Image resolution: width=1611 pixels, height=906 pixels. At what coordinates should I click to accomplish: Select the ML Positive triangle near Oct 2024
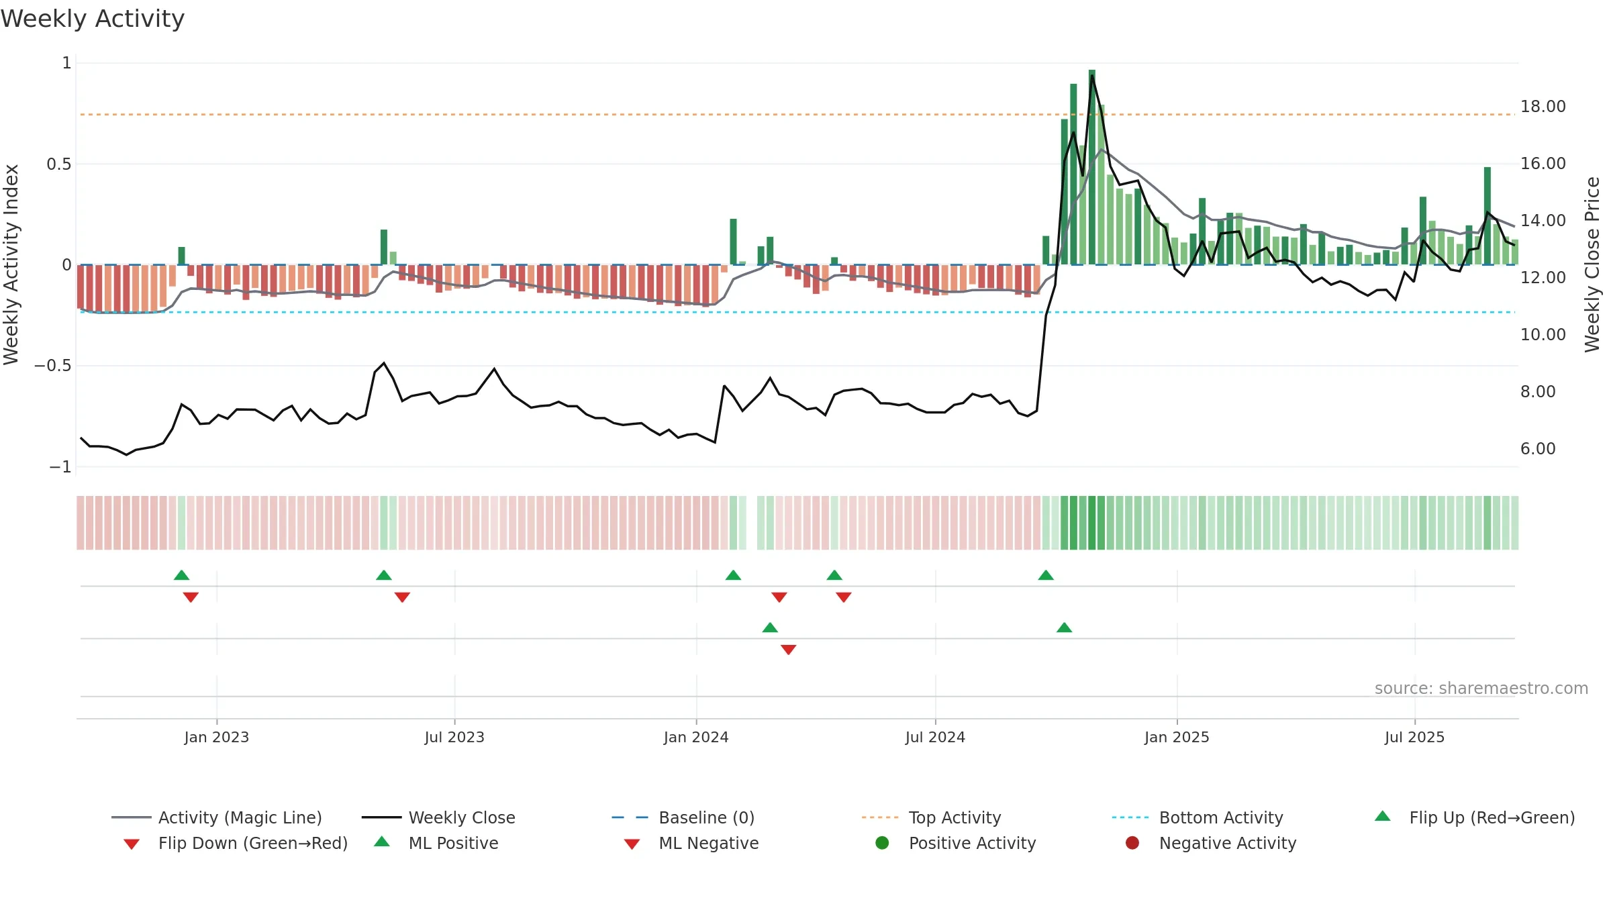coord(1064,627)
